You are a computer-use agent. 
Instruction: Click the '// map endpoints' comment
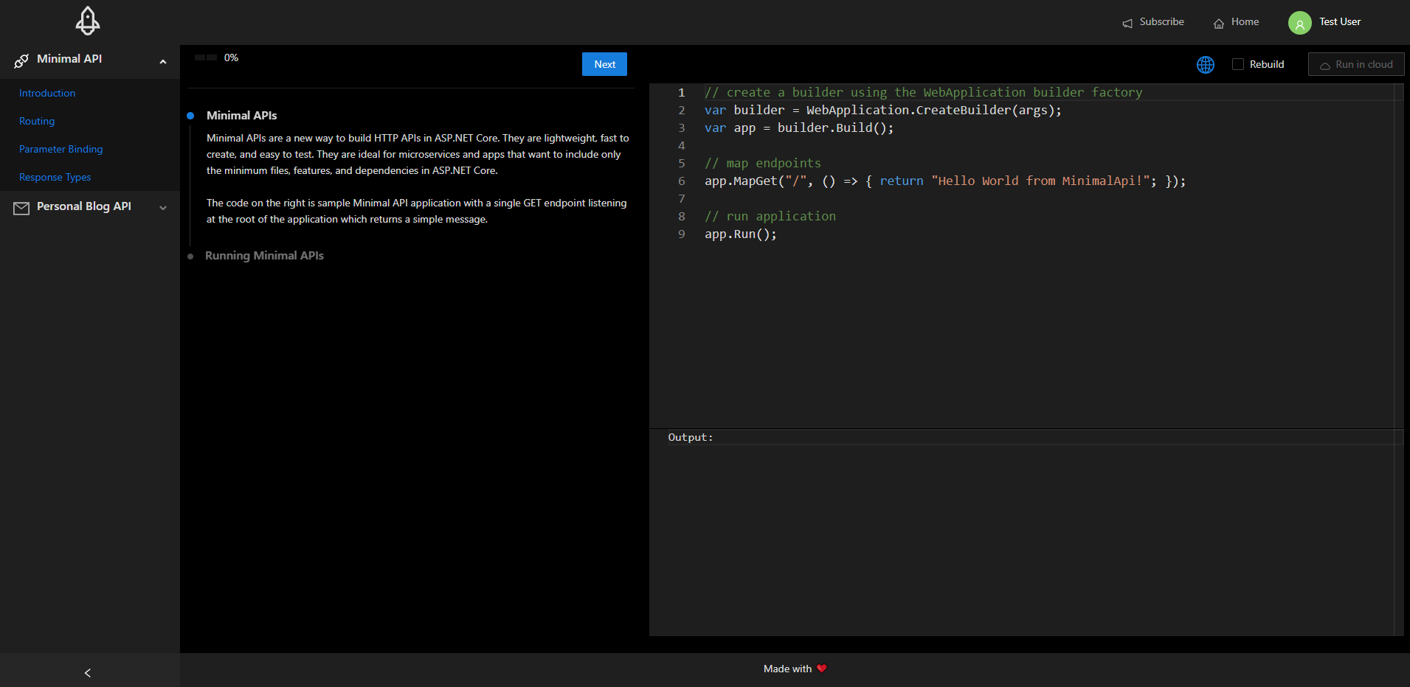point(762,164)
